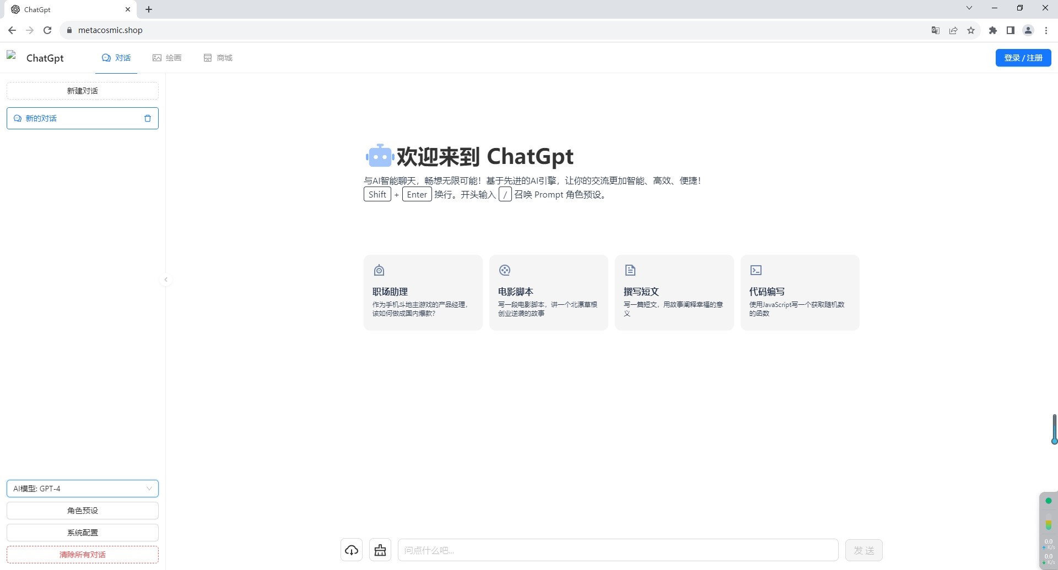
Task: Delete the 新的对话 conversation with trash icon
Action: click(147, 118)
